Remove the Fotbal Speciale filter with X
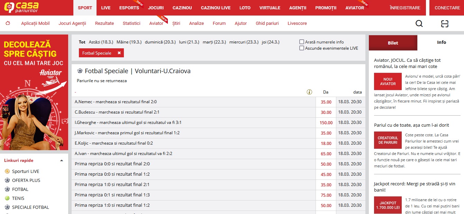The width and height of the screenshot is (464, 214). pyautogui.click(x=119, y=53)
